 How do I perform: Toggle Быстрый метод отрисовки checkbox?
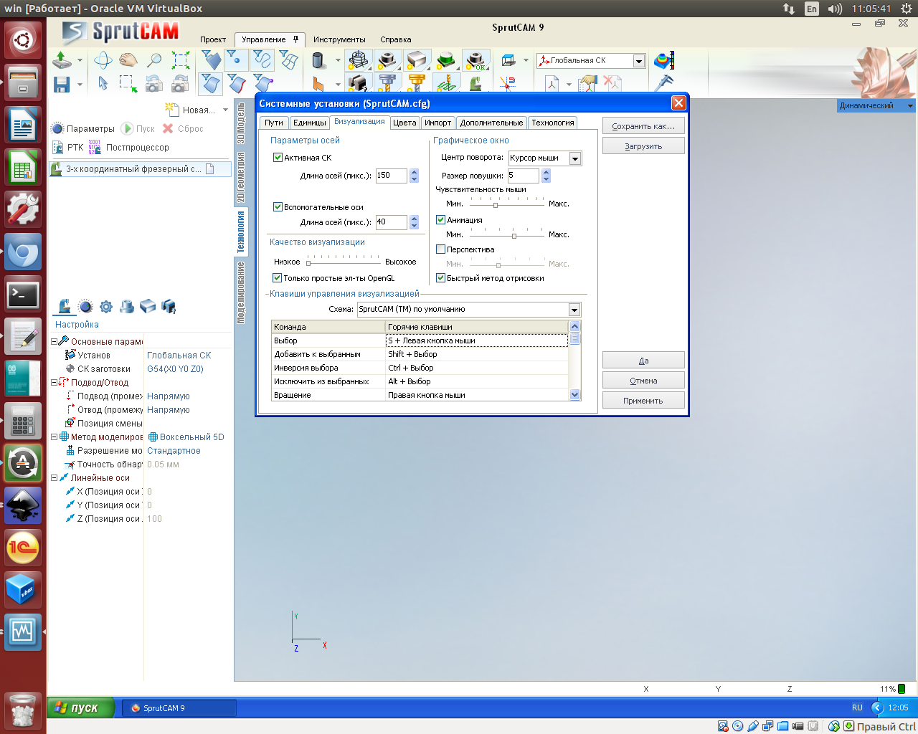pyautogui.click(x=441, y=278)
